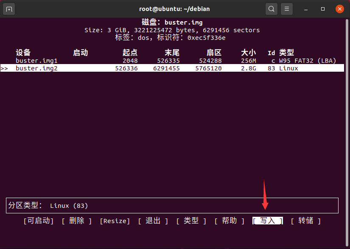The height and width of the screenshot is (249, 350).
Task: Click the 大小 (Size) column header
Action: click(x=248, y=53)
